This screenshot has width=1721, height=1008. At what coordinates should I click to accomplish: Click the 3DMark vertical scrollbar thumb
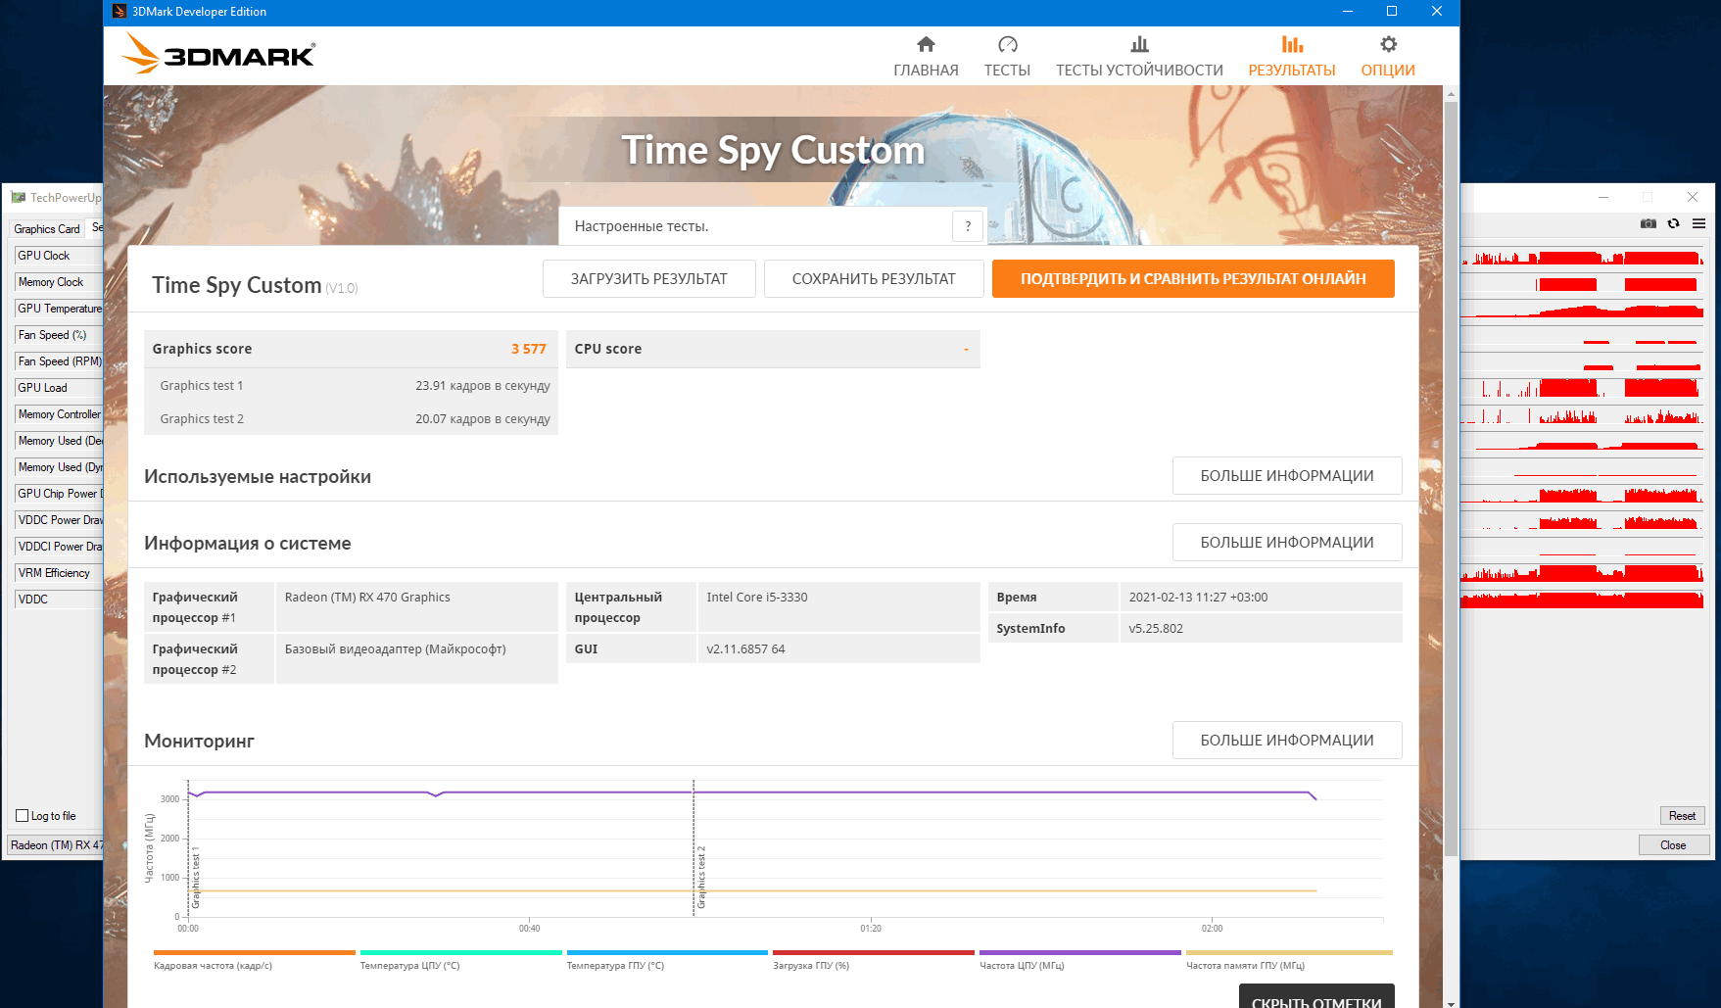pyautogui.click(x=1451, y=480)
